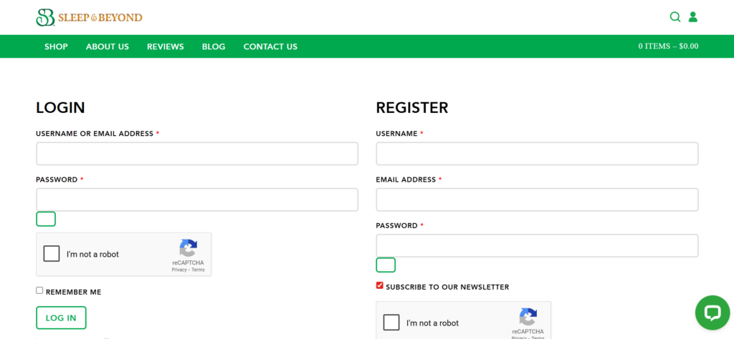Click the register email address field
Screen dimensions: 734x339
(x=537, y=200)
